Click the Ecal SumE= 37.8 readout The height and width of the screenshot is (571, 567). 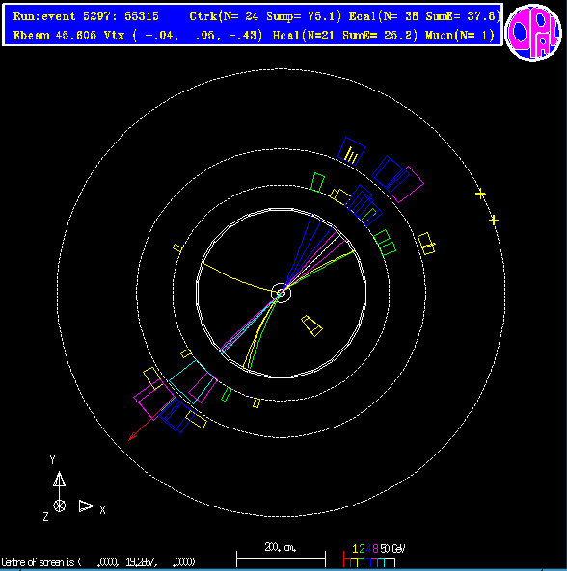tap(463, 16)
